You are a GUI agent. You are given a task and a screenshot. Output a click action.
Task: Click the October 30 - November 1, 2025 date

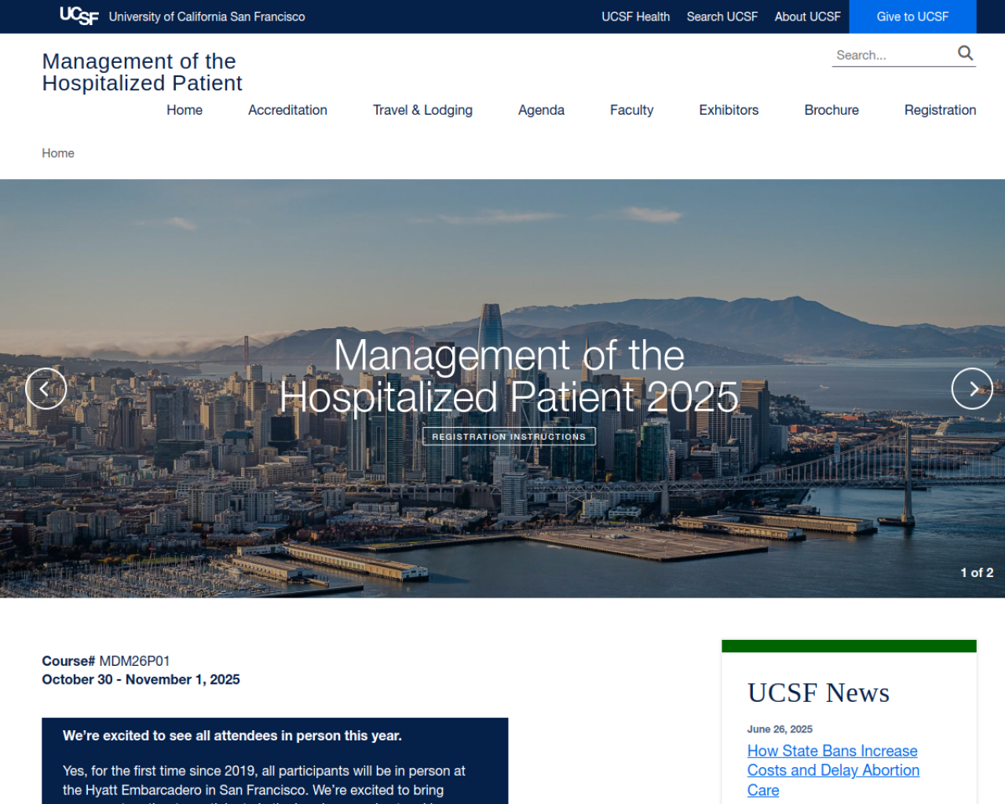(x=141, y=680)
